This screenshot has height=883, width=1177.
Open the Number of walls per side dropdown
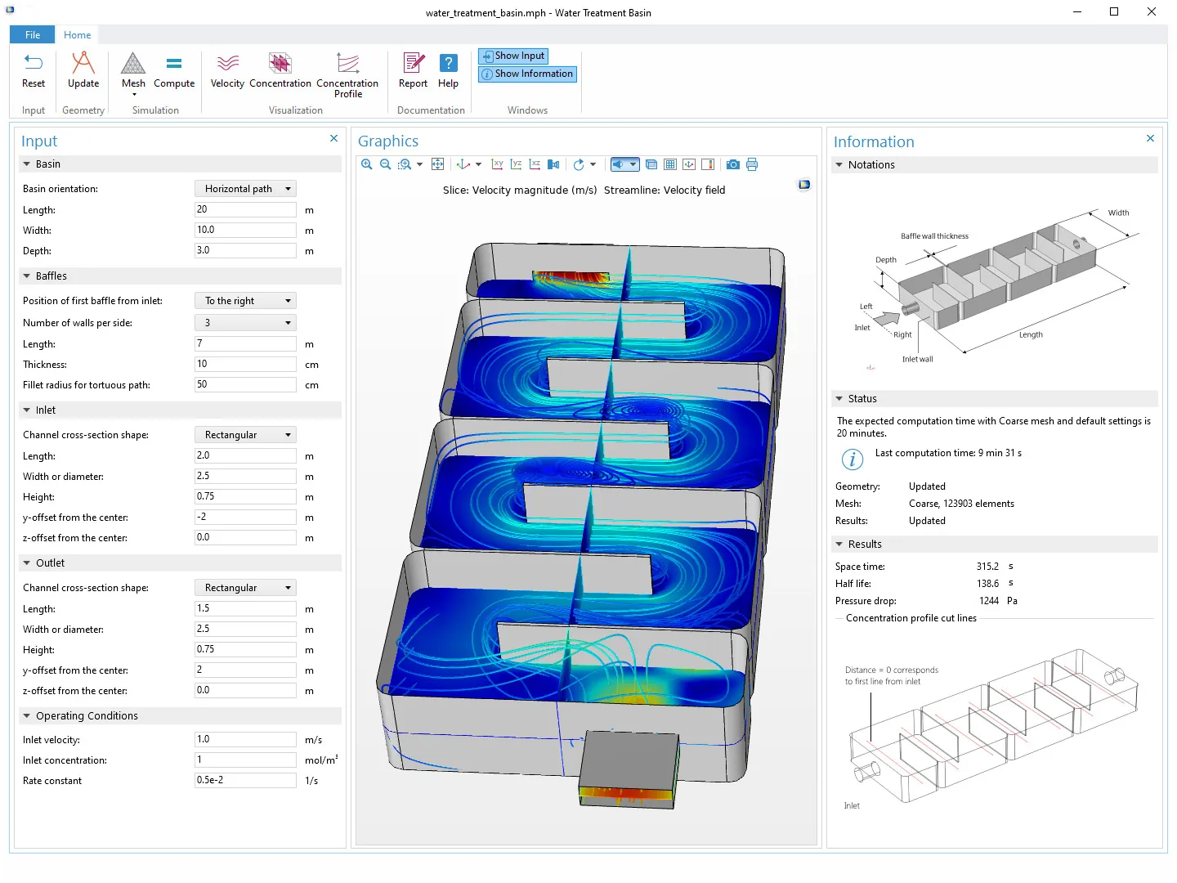tap(245, 323)
